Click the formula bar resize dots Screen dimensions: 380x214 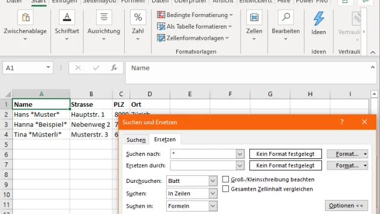(61, 67)
